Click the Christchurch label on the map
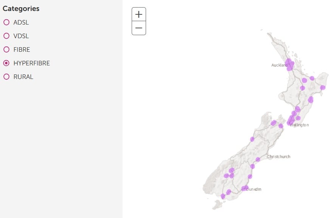The width and height of the screenshot is (336, 218). (x=278, y=156)
